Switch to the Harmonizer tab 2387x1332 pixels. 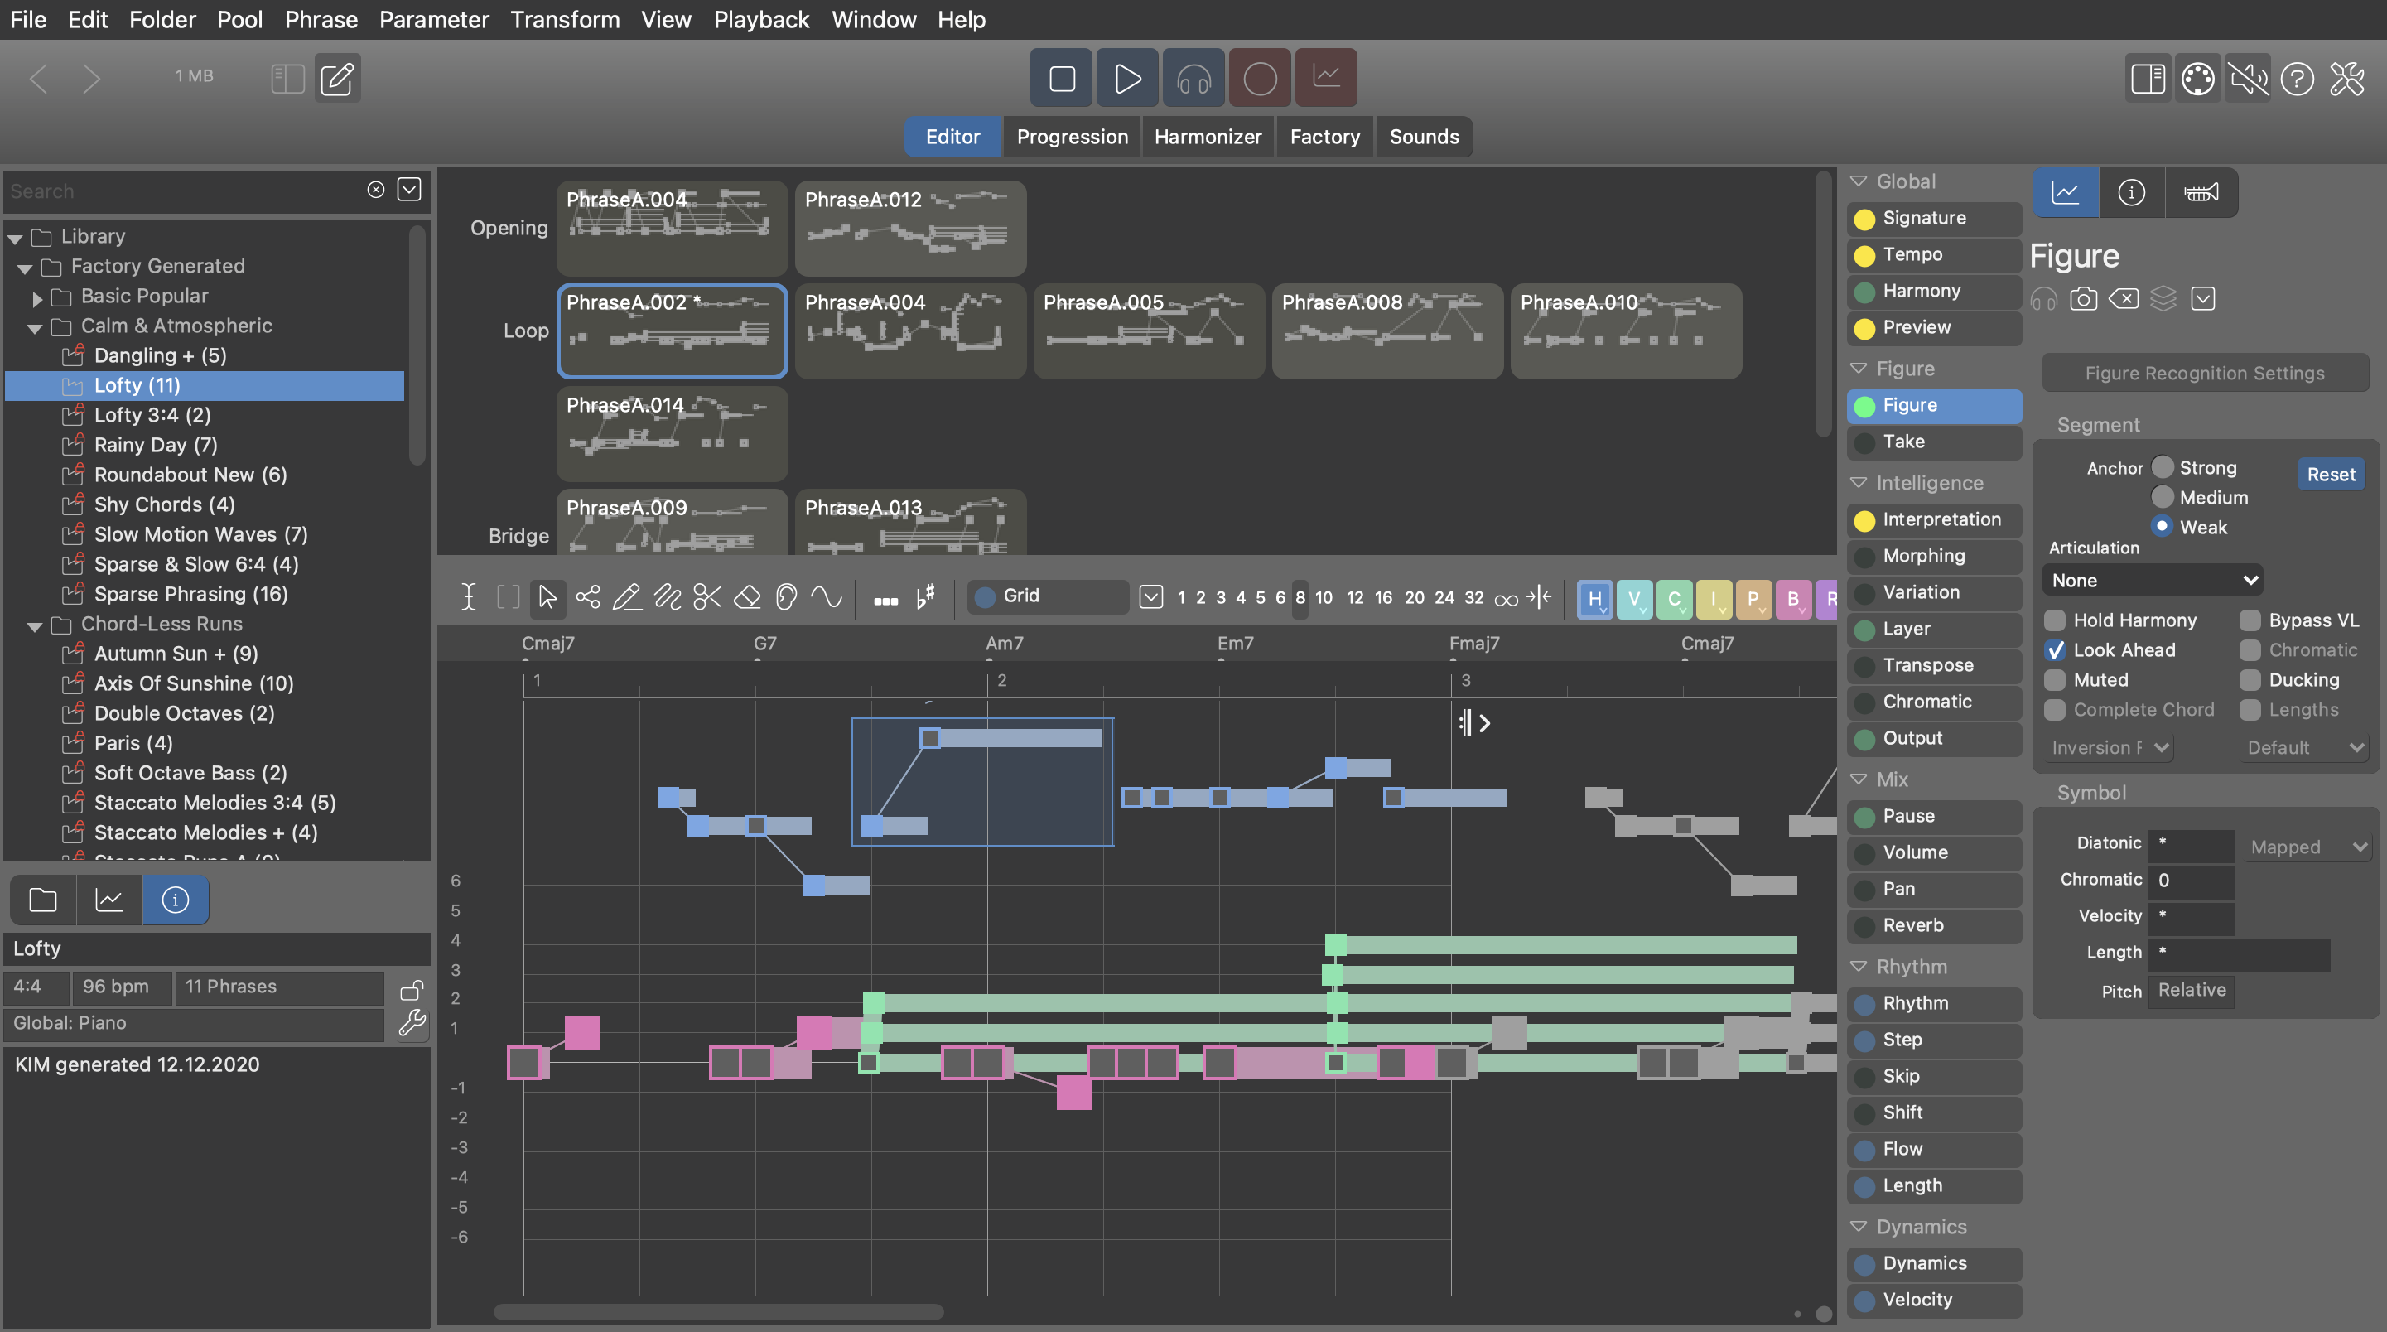tap(1208, 138)
